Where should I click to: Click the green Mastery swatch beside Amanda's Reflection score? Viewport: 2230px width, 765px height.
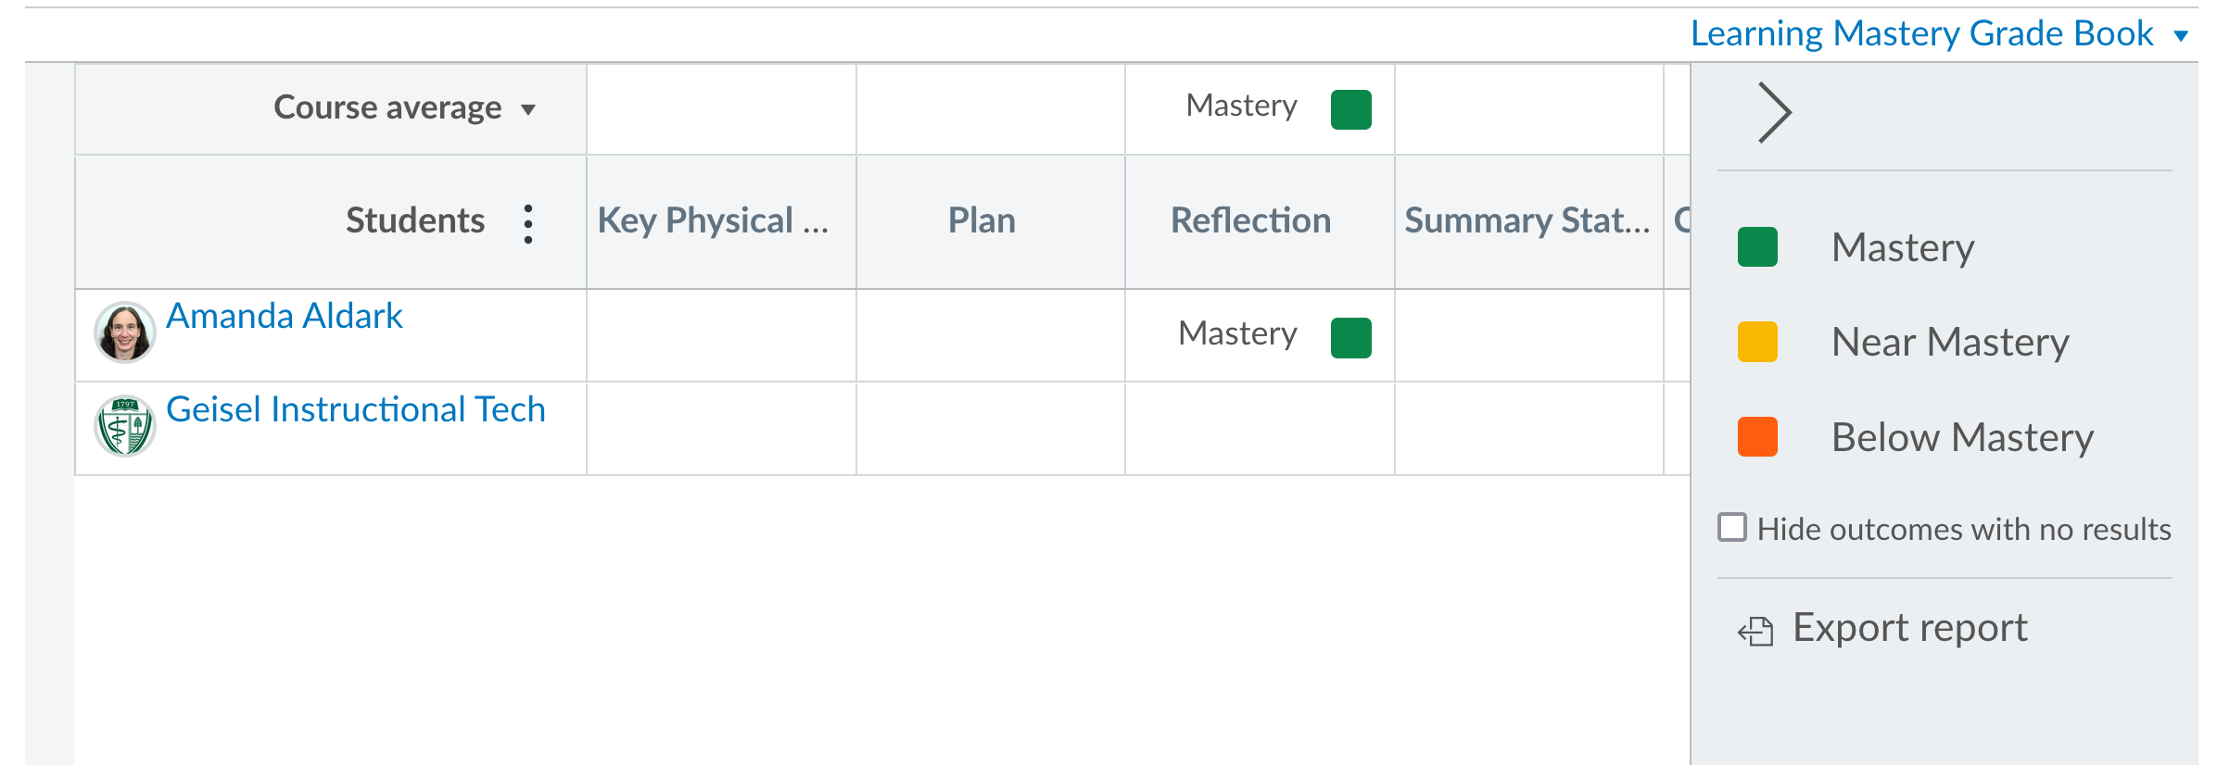pyautogui.click(x=1349, y=336)
